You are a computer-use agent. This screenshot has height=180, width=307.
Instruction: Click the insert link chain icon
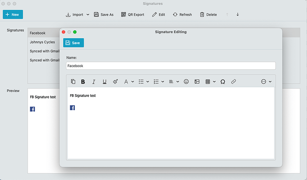coord(233,82)
